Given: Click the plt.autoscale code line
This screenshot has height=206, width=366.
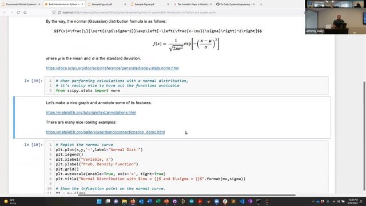Looking at the screenshot, I should click(110, 174).
